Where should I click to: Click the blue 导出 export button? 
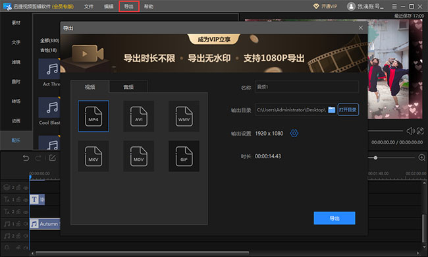[334, 218]
